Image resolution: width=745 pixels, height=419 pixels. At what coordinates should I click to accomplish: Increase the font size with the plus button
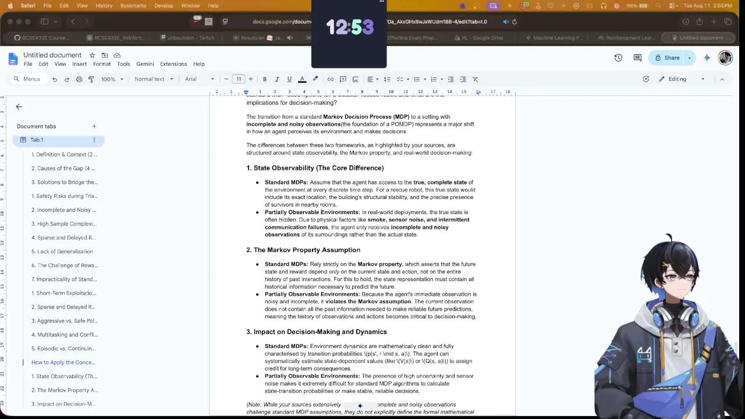(x=251, y=79)
